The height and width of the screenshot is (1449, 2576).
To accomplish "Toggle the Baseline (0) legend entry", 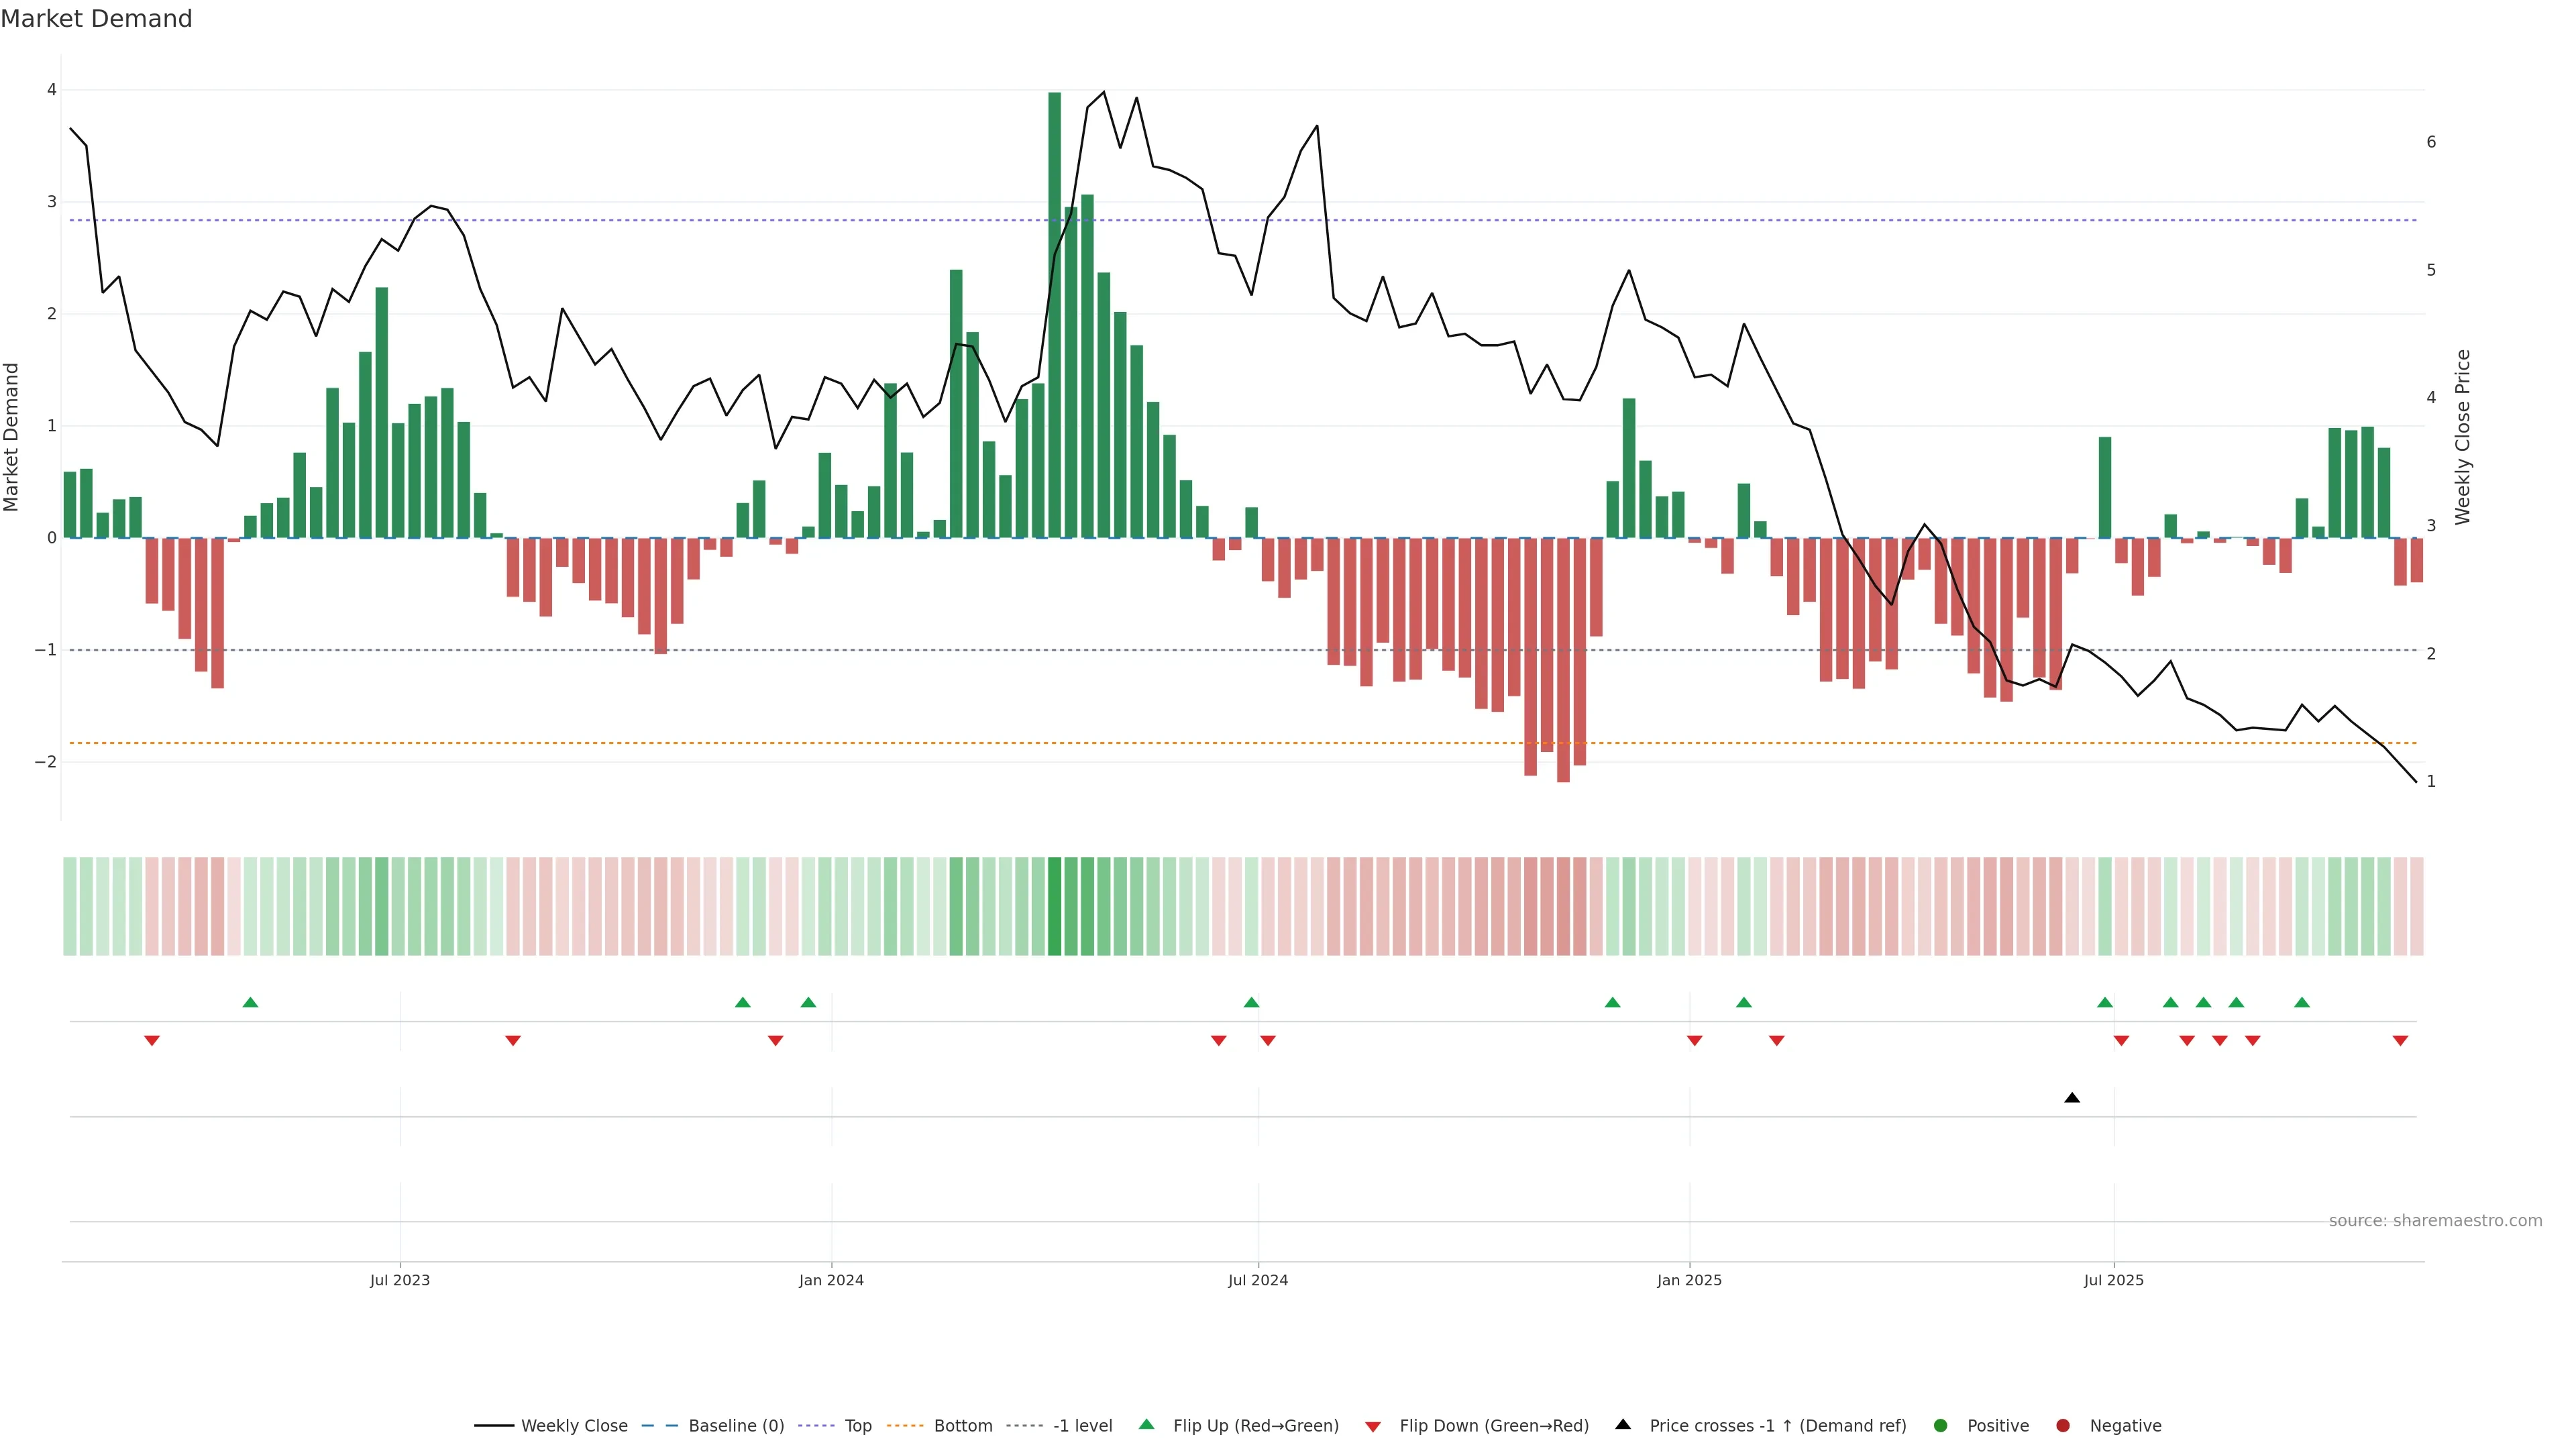I will click(x=736, y=1425).
